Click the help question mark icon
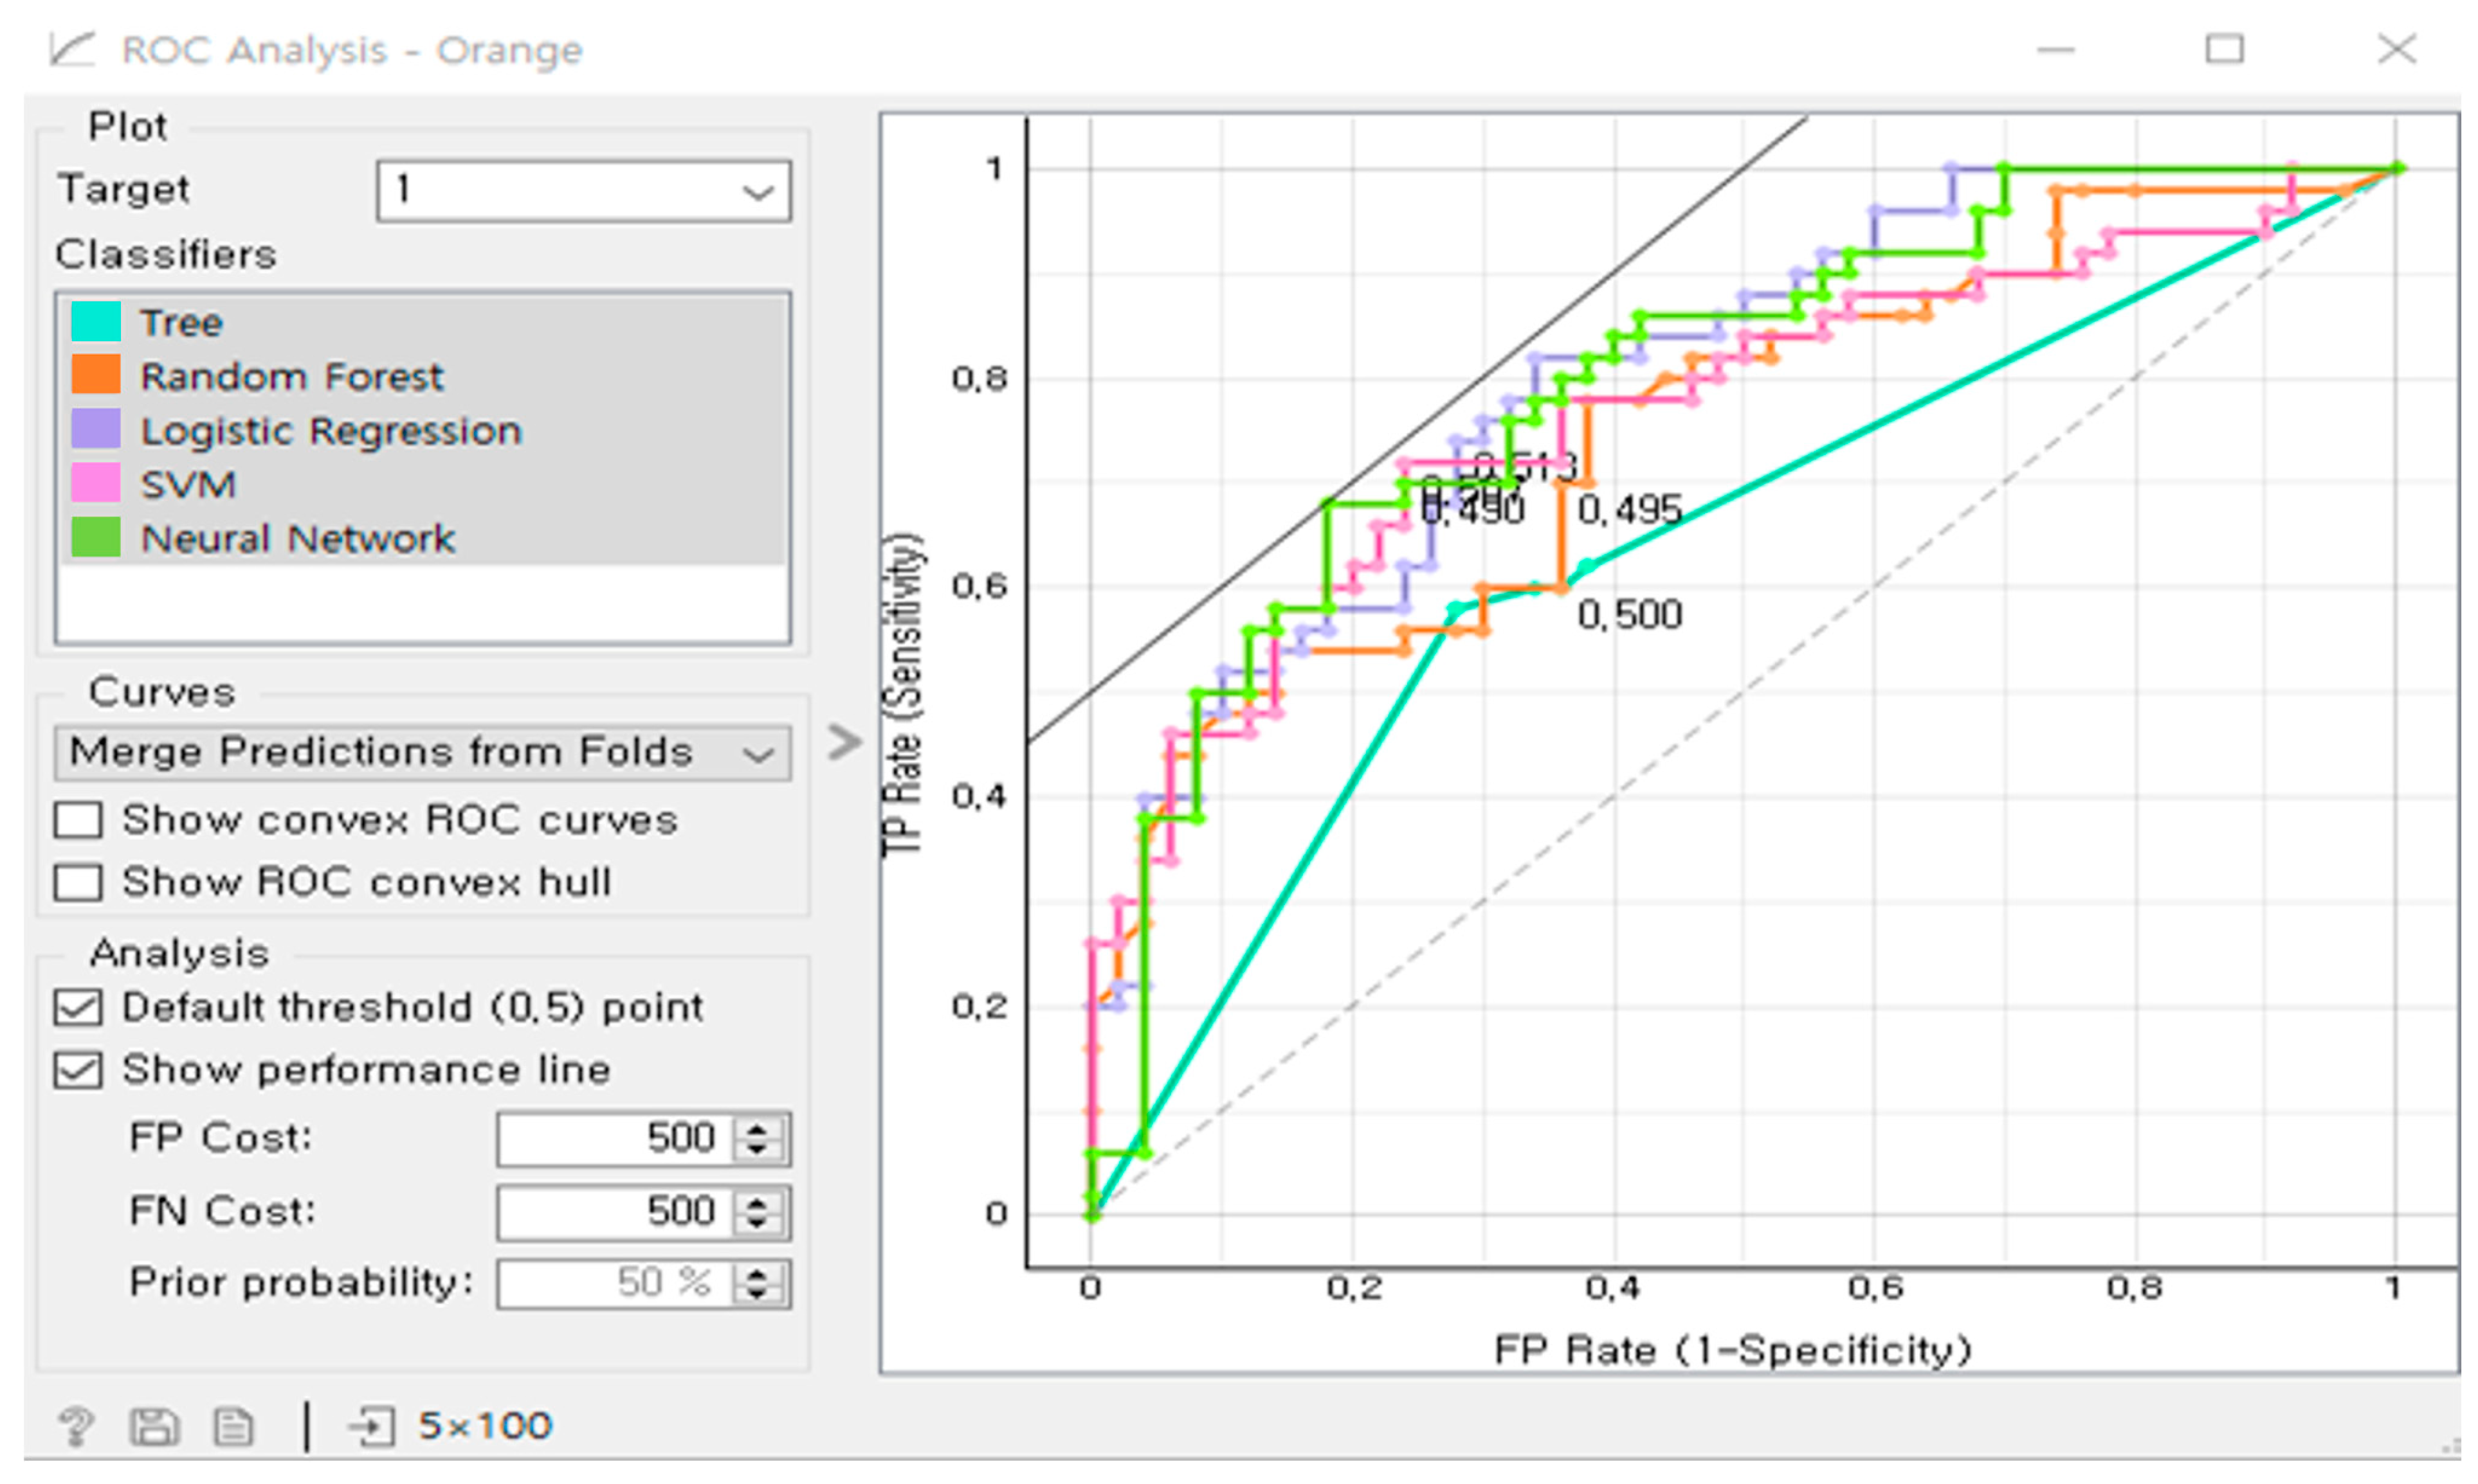The height and width of the screenshot is (1484, 2478). tap(76, 1425)
